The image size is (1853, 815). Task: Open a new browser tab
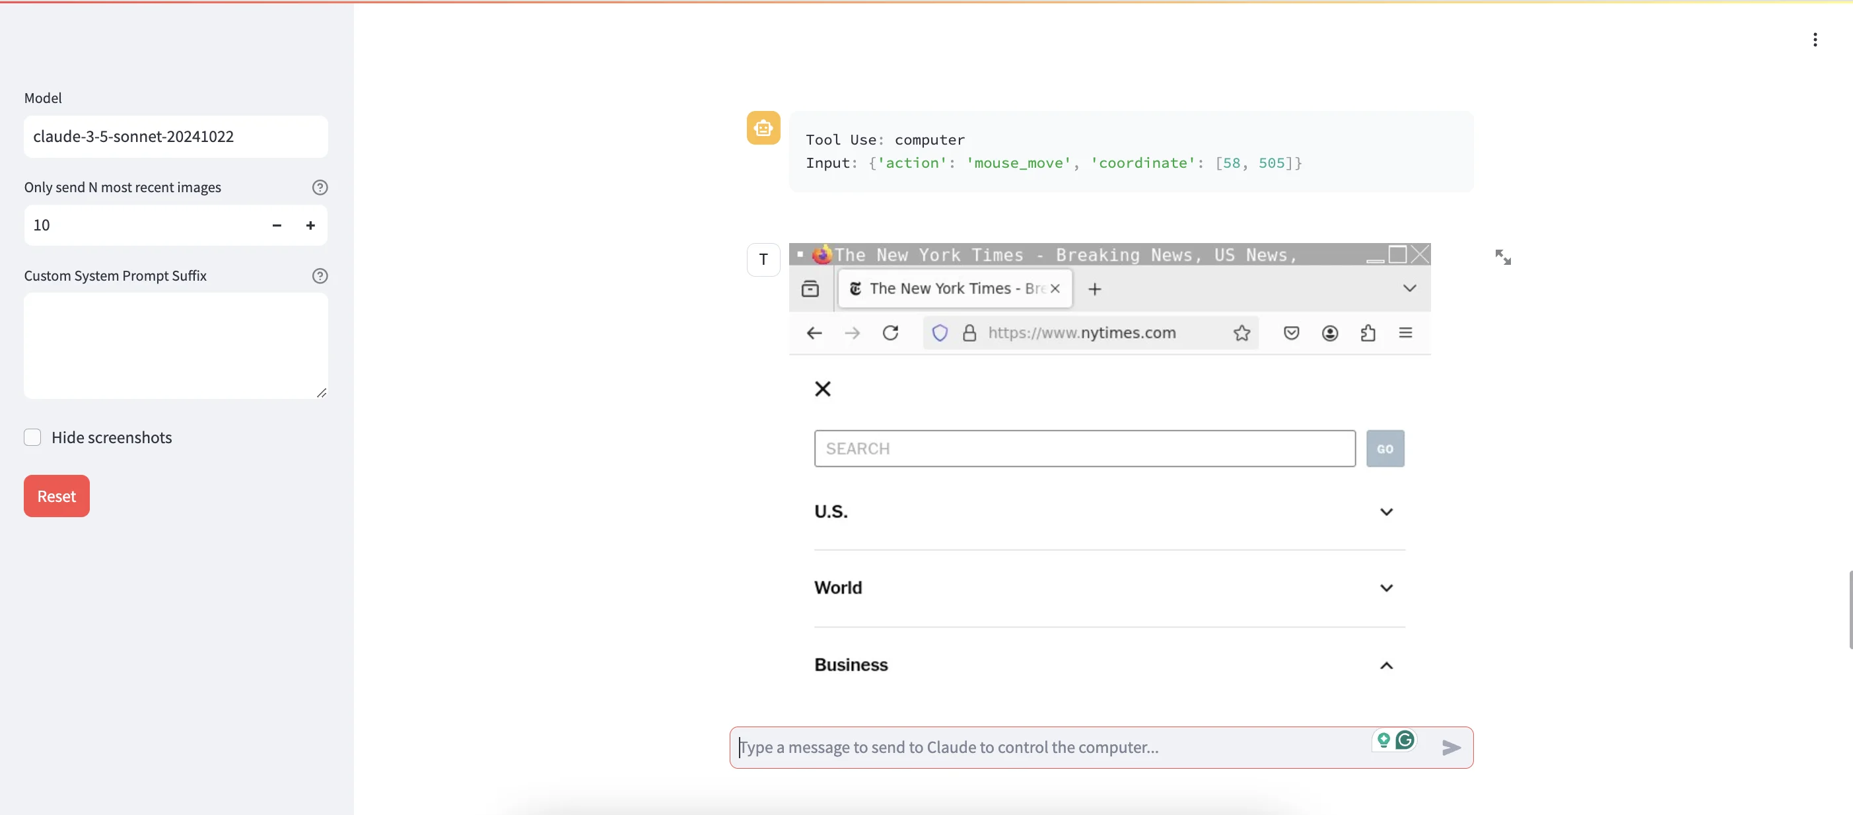pyautogui.click(x=1094, y=289)
